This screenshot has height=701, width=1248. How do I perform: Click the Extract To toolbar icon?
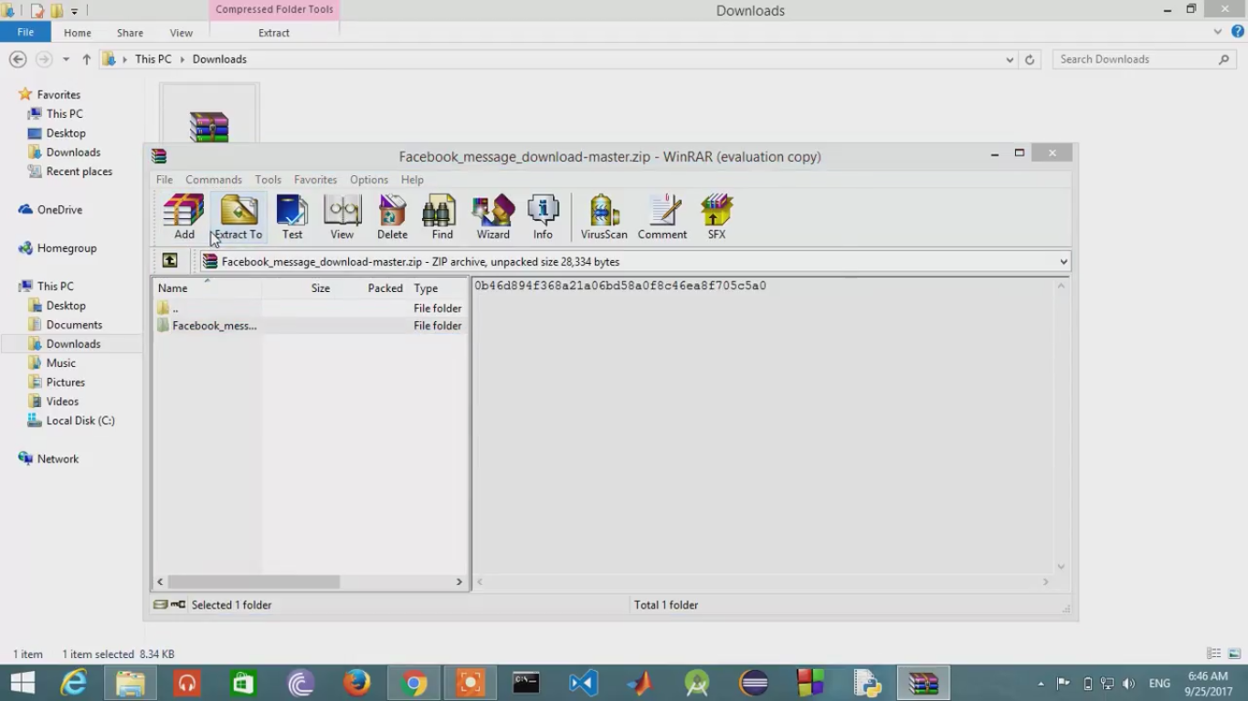click(x=238, y=216)
